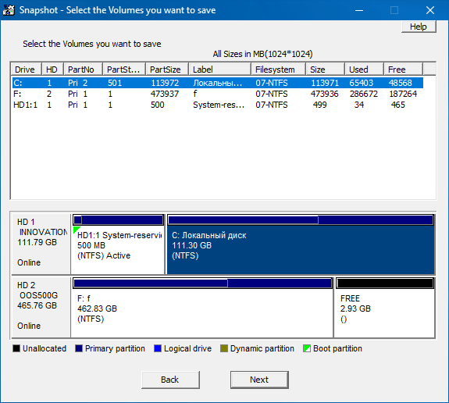
Task: Select the HD1:1 System-reserved volume row
Action: 217,105
